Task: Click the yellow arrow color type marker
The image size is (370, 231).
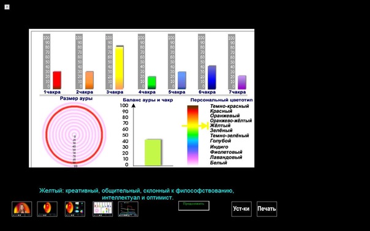Action: click(195, 126)
